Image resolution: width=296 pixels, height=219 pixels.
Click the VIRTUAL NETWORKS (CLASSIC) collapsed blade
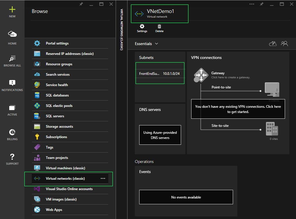[122, 30]
